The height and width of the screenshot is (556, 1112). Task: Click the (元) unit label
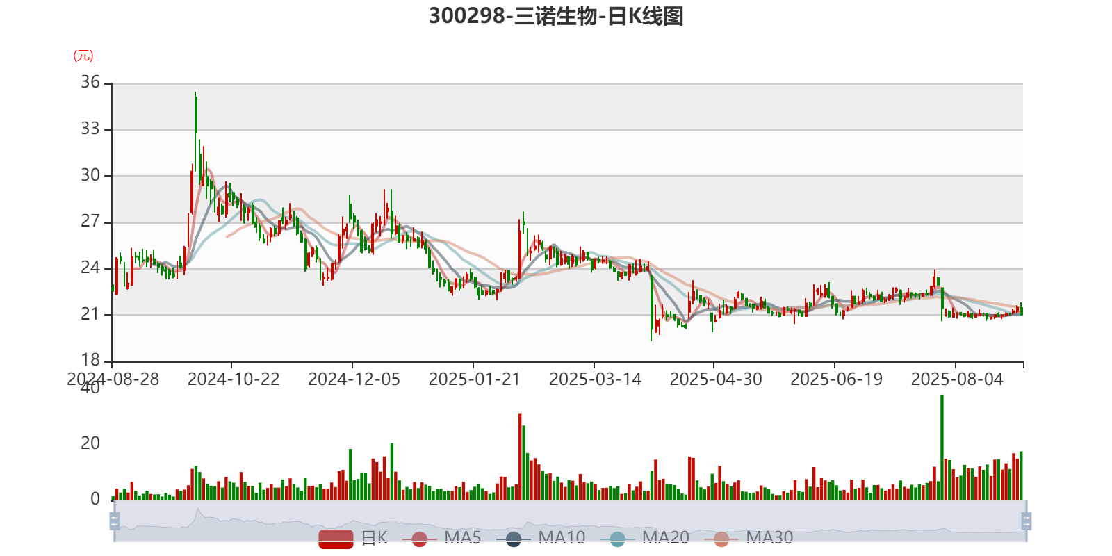coord(83,56)
